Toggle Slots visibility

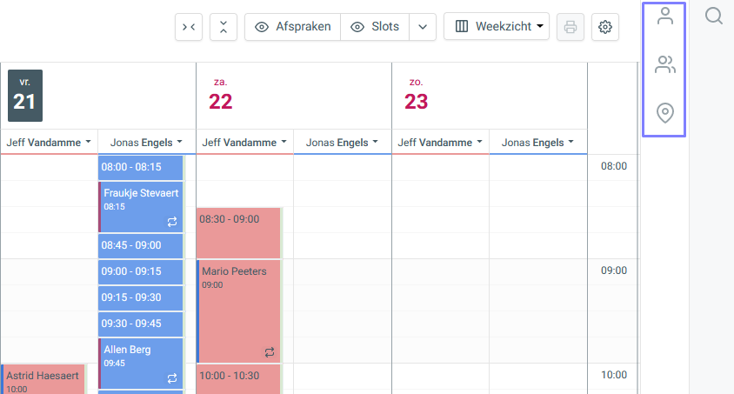(x=375, y=27)
